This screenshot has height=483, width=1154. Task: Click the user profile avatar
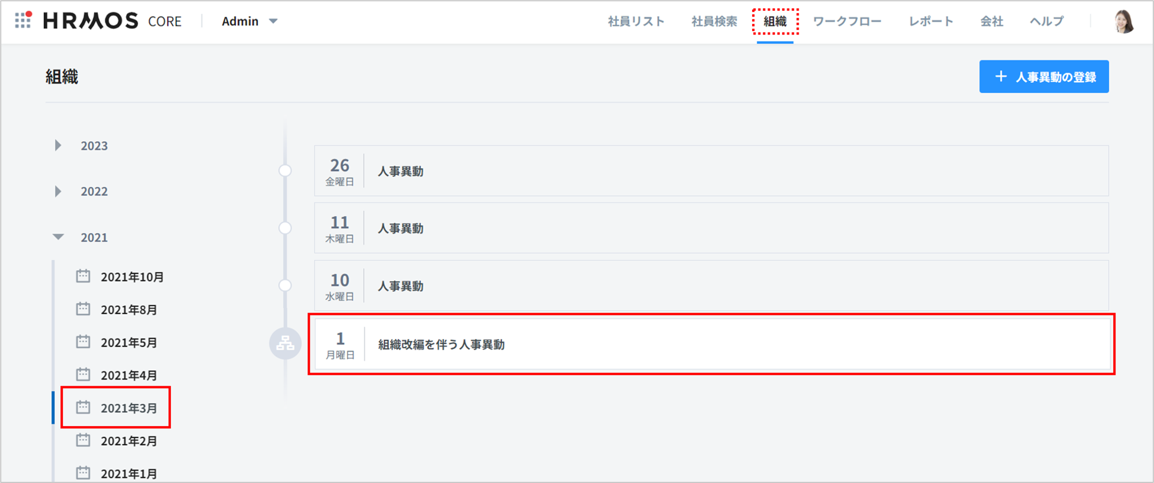point(1123,22)
